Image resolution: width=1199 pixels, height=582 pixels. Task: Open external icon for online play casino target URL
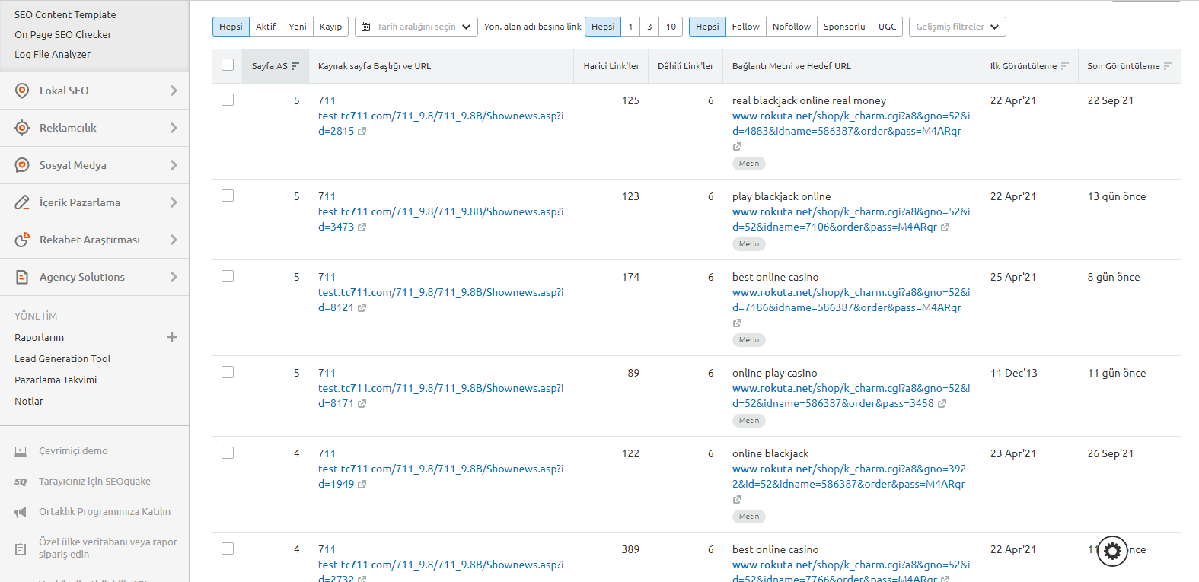click(942, 404)
